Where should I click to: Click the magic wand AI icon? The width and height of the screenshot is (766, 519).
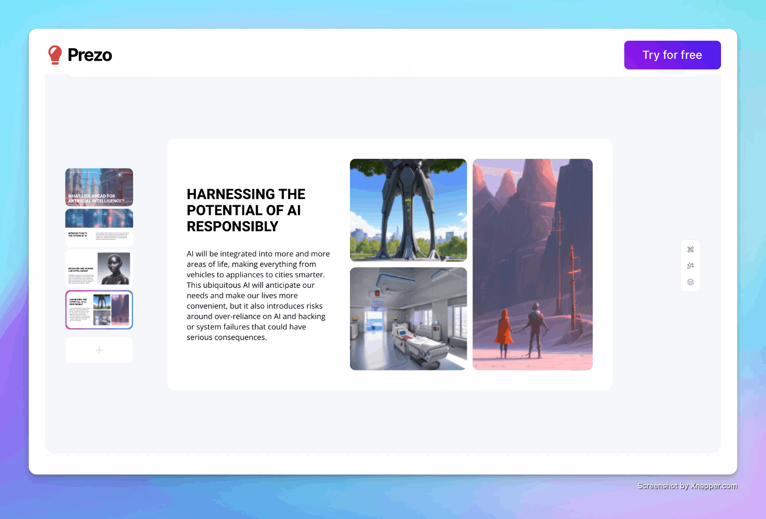click(690, 266)
